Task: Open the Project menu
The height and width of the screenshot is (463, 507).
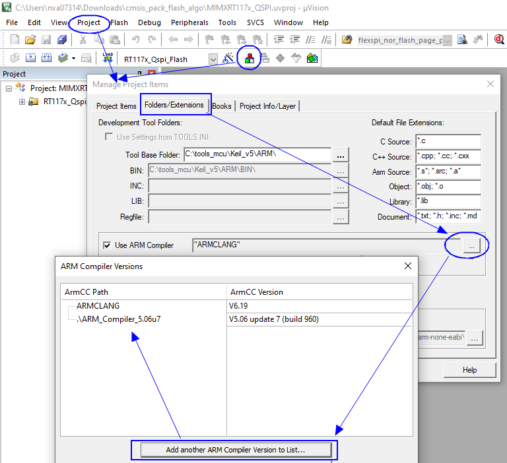Action: 88,22
